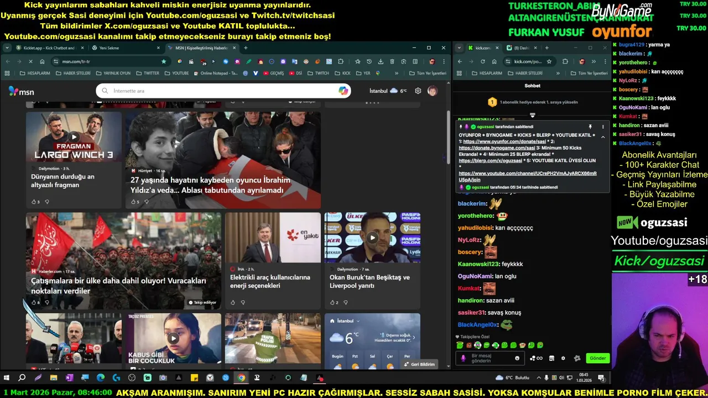Open emoji picker in chat input

pos(517,358)
